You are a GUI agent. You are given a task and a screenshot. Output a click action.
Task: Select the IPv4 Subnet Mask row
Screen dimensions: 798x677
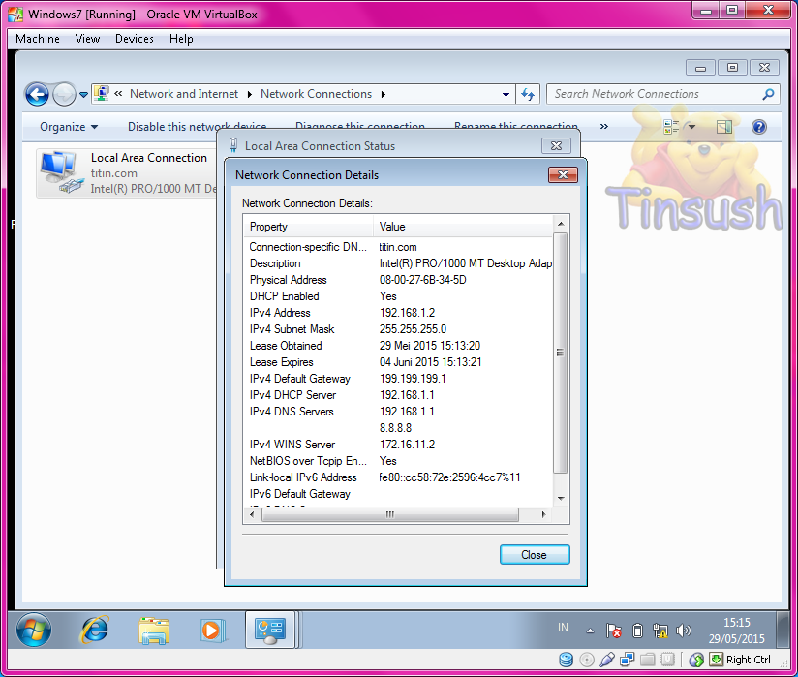[x=398, y=329]
